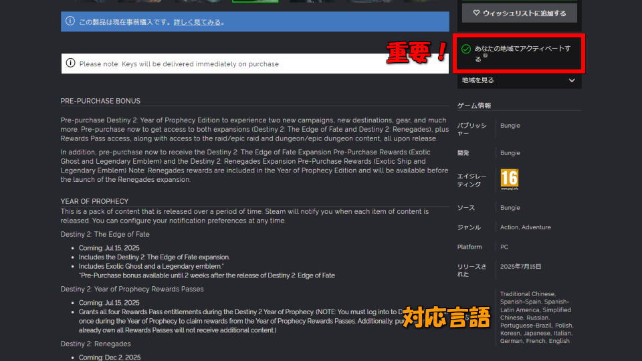Screen dimensions: 642x361
Task: Click Bungie source name next to ソース
Action: (x=510, y=208)
